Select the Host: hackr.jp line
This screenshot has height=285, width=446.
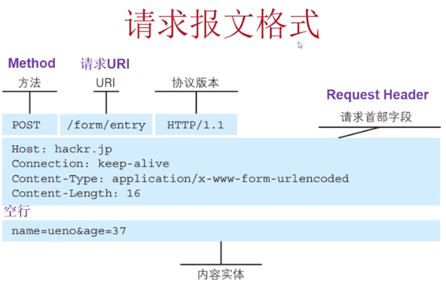(x=62, y=150)
